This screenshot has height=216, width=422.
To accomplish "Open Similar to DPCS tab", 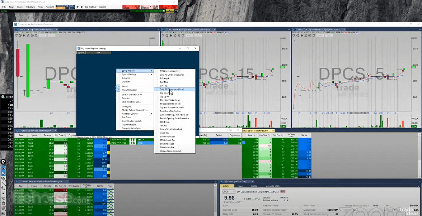I will coord(273,186).
